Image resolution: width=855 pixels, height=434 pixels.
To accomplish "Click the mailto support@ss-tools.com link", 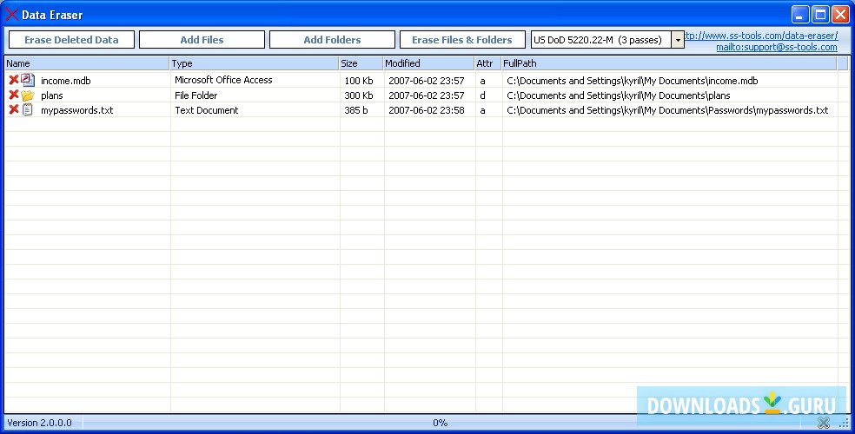I will [x=777, y=47].
